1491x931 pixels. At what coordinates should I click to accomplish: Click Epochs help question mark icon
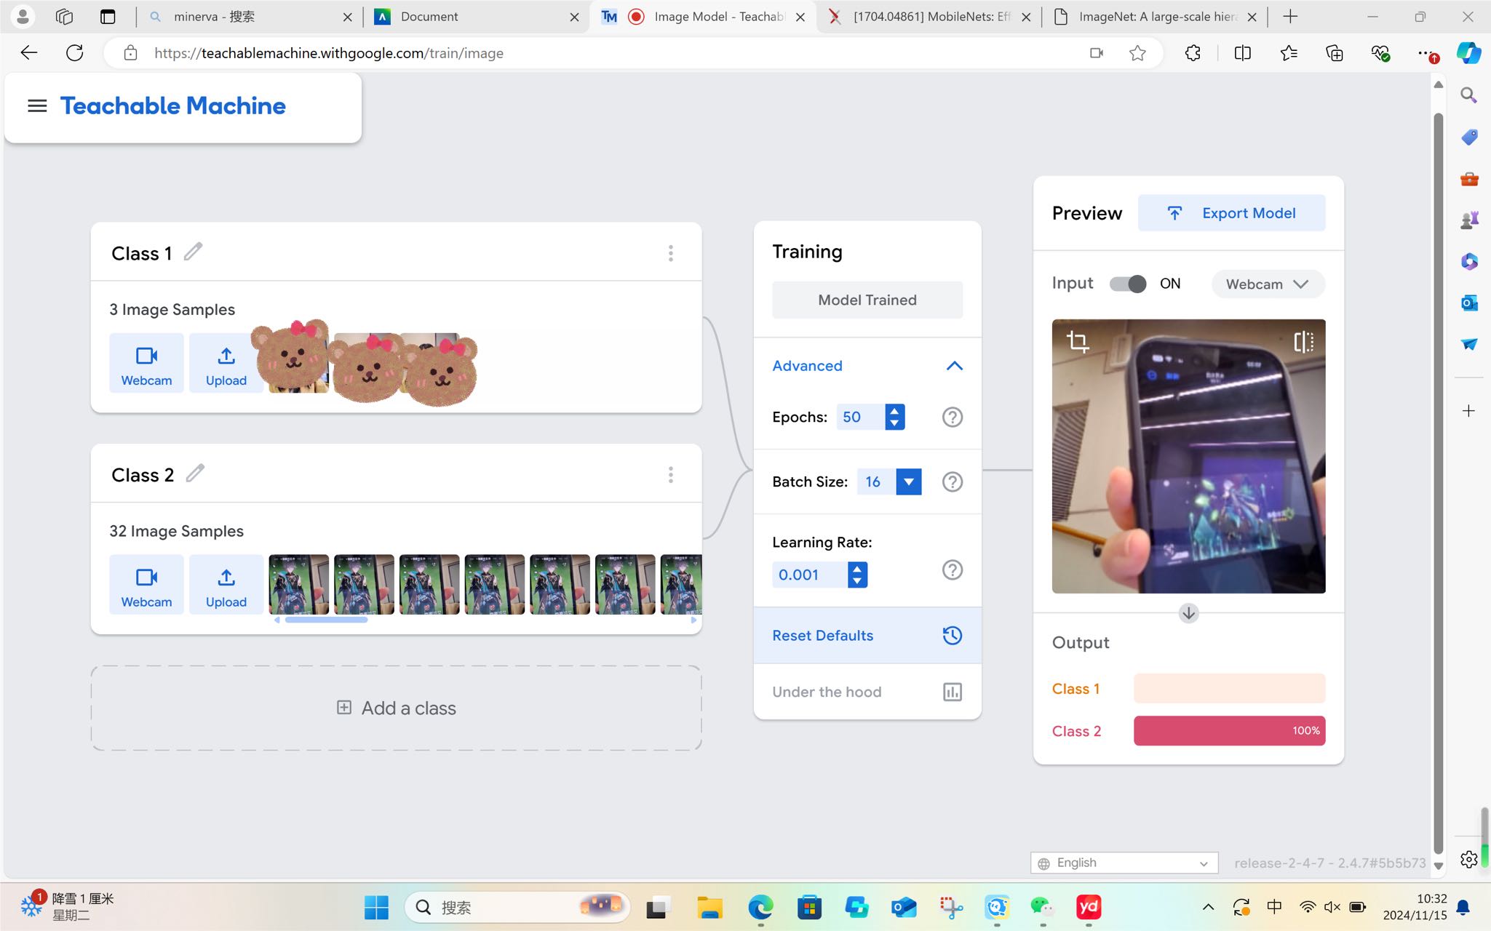pyautogui.click(x=952, y=417)
